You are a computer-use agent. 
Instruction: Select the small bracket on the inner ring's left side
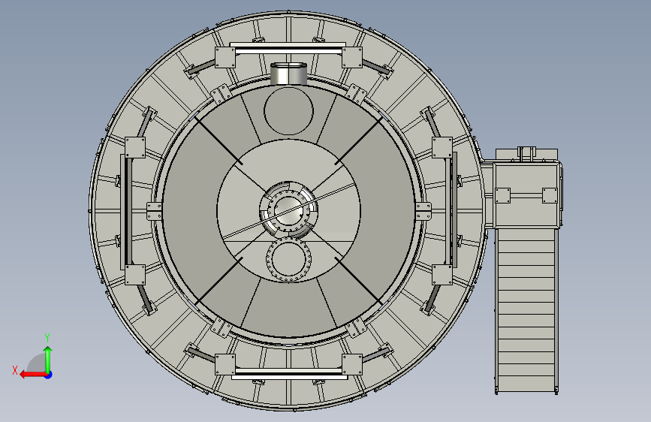pos(154,212)
